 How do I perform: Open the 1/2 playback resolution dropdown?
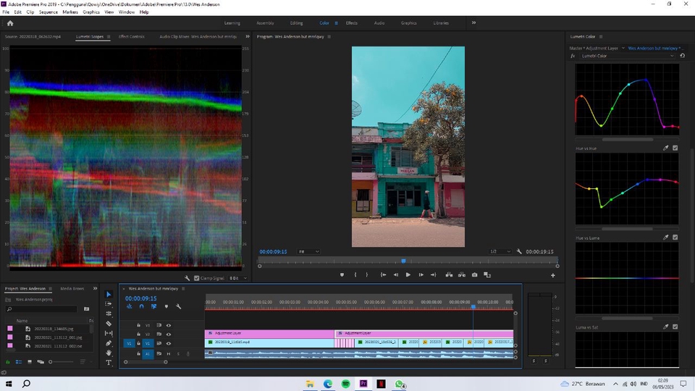pos(500,251)
